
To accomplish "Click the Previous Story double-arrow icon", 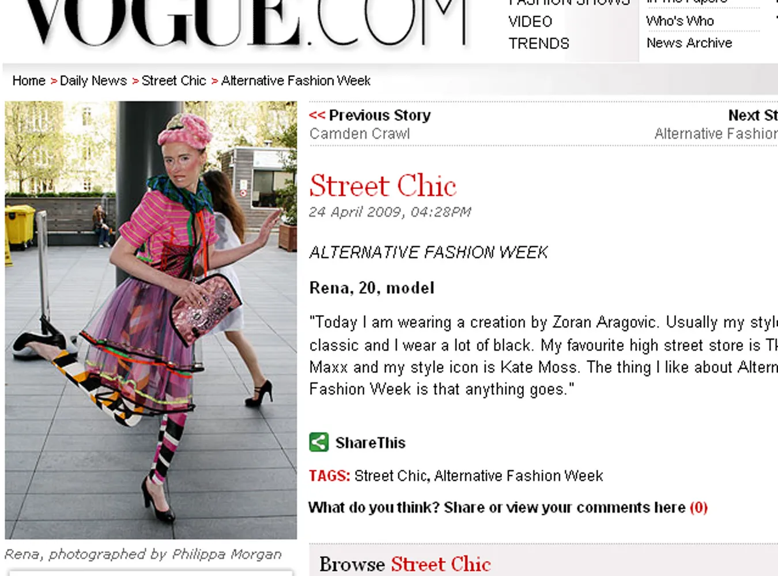I will click(317, 115).
